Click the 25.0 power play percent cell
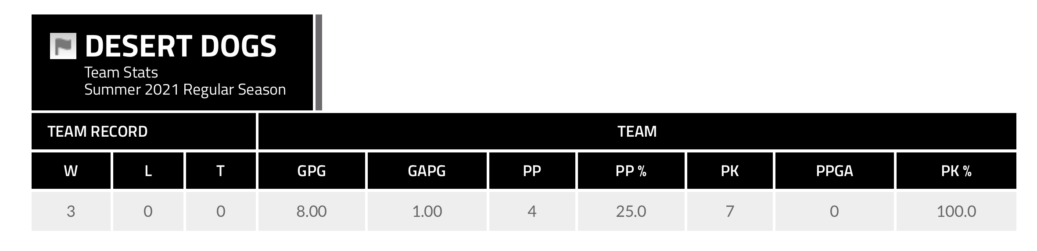 tap(631, 212)
